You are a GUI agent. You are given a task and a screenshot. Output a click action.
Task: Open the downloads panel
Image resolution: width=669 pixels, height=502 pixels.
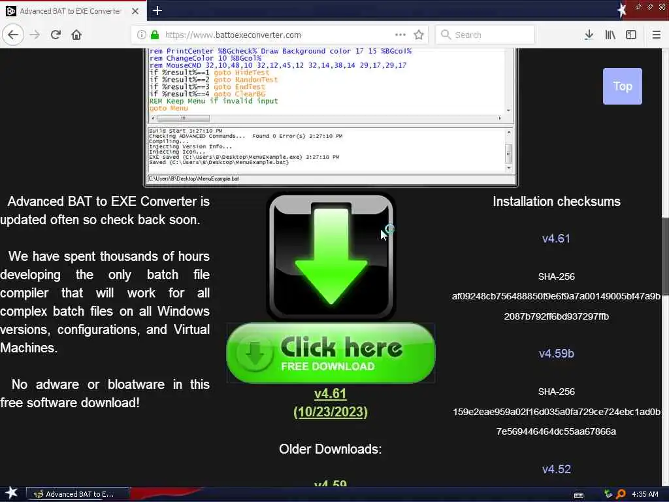tap(589, 35)
